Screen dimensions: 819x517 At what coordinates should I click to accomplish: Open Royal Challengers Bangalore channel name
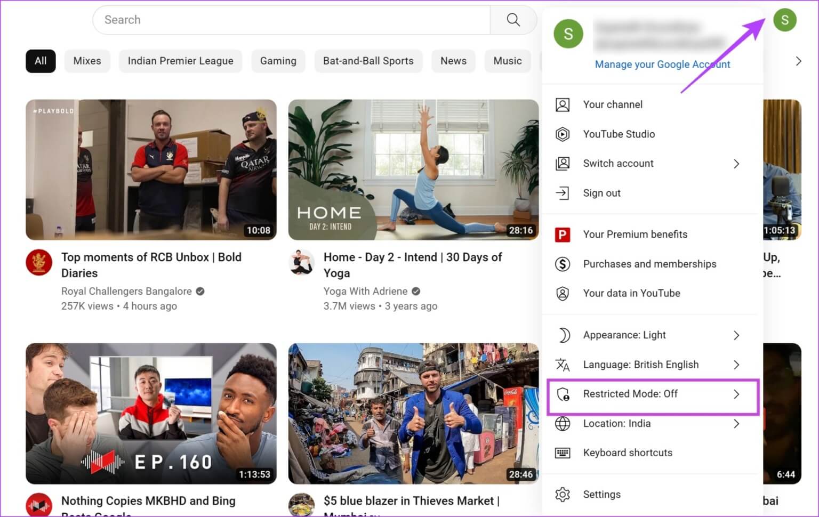(x=126, y=292)
